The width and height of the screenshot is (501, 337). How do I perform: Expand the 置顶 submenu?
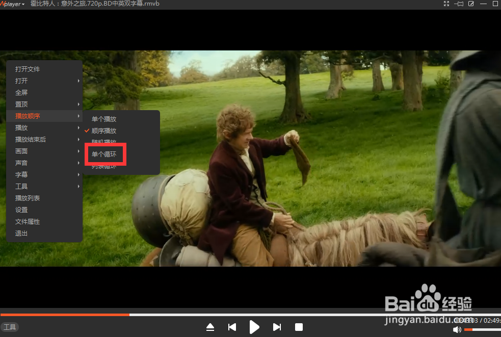tap(44, 104)
